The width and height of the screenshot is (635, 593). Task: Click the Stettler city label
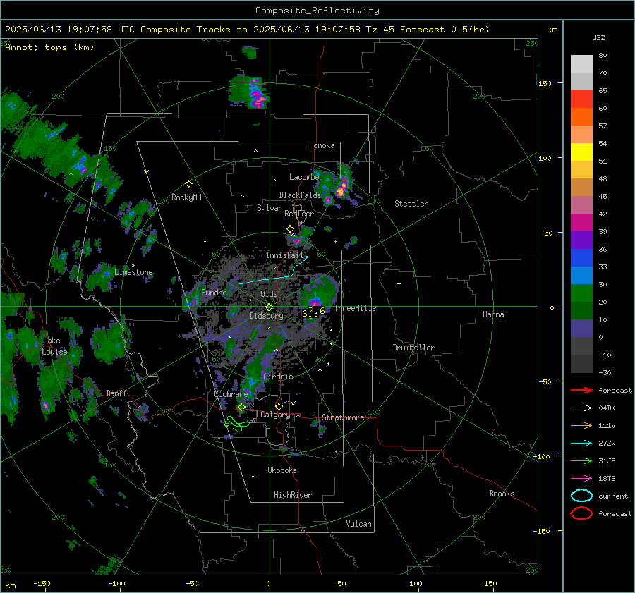[x=411, y=204]
